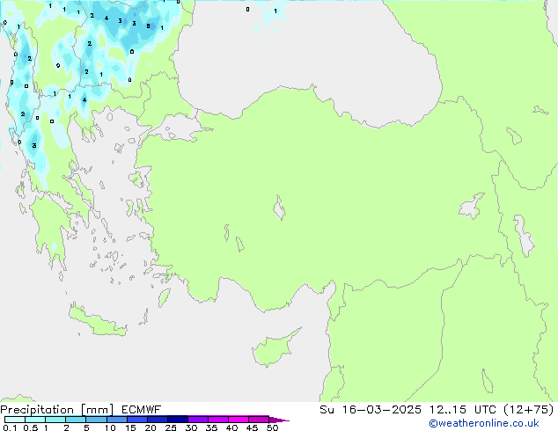The width and height of the screenshot is (558, 431).
Task: Click the 10–15 mm legend swatch
Action: point(116,420)
